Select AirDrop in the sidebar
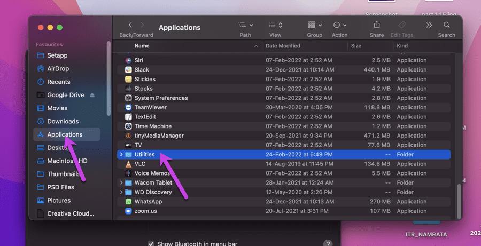 (58, 69)
